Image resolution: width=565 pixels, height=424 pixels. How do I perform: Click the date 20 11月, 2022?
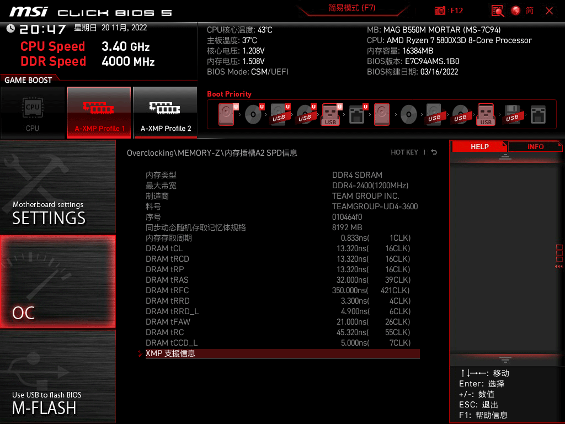click(124, 28)
